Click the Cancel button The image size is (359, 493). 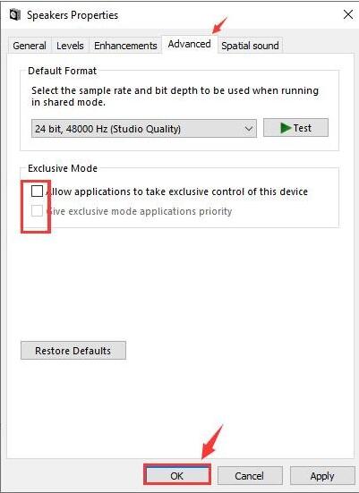click(250, 476)
